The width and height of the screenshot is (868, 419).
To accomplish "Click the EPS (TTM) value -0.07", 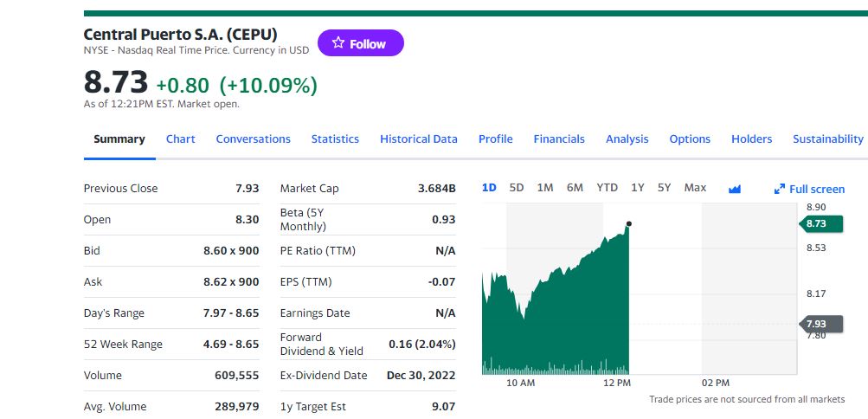I will pyautogui.click(x=441, y=281).
